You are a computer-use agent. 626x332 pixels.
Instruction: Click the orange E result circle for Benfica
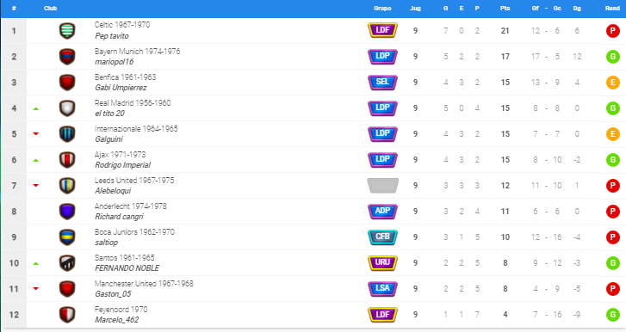(x=612, y=83)
